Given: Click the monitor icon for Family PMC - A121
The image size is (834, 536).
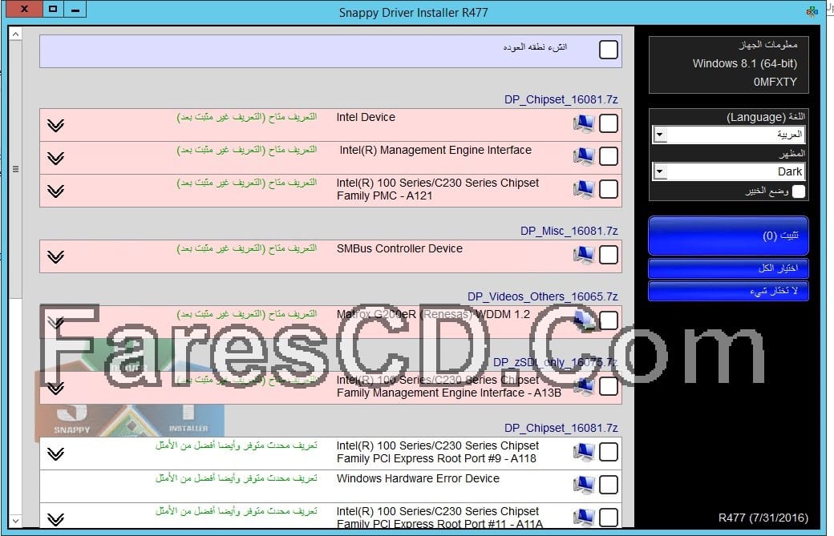Looking at the screenshot, I should point(584,189).
